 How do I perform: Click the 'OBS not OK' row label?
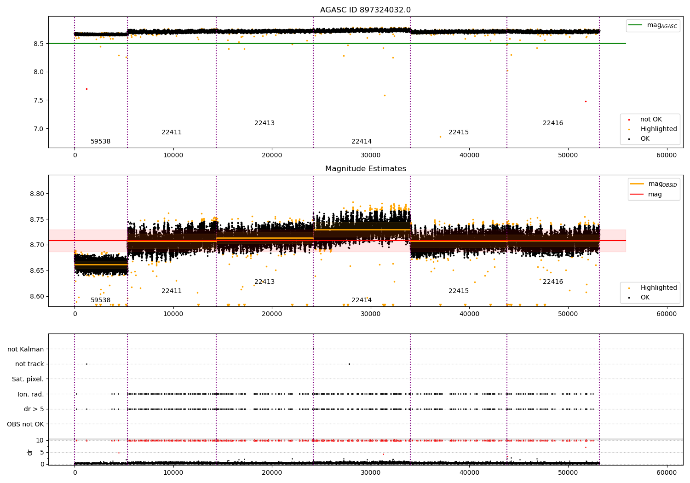(x=26, y=425)
